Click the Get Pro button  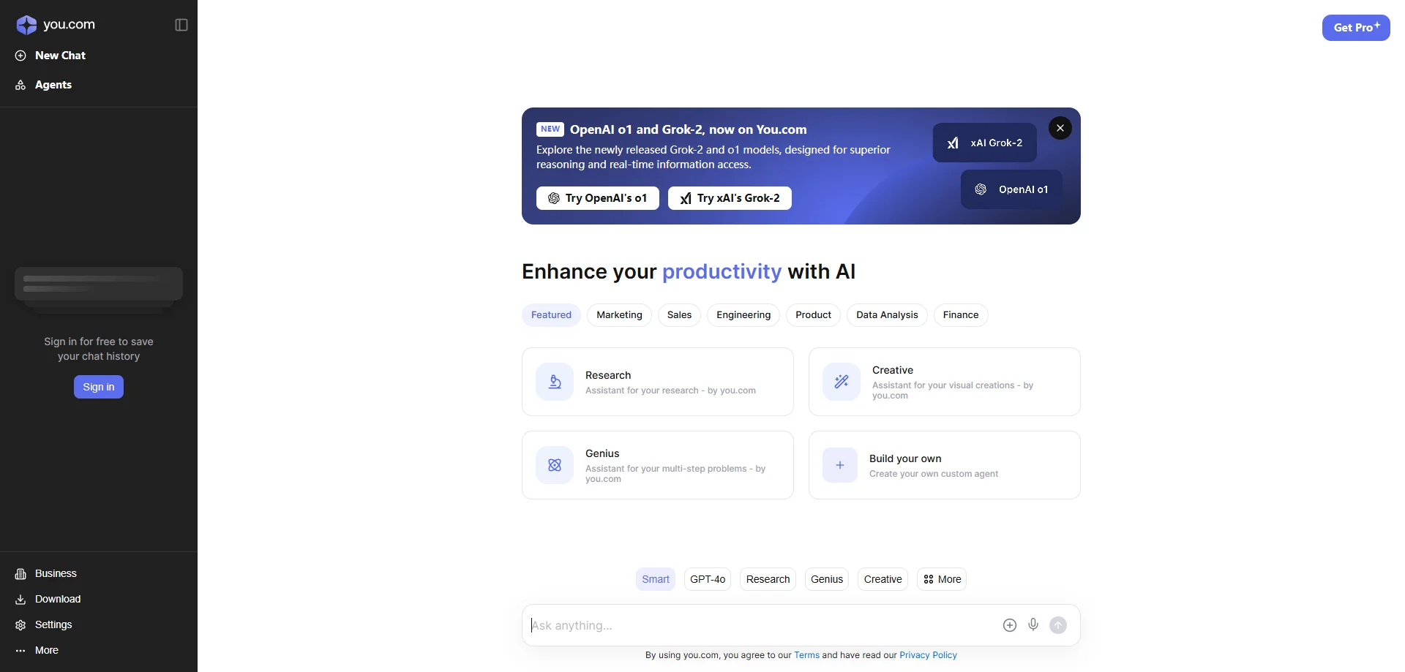click(x=1356, y=28)
